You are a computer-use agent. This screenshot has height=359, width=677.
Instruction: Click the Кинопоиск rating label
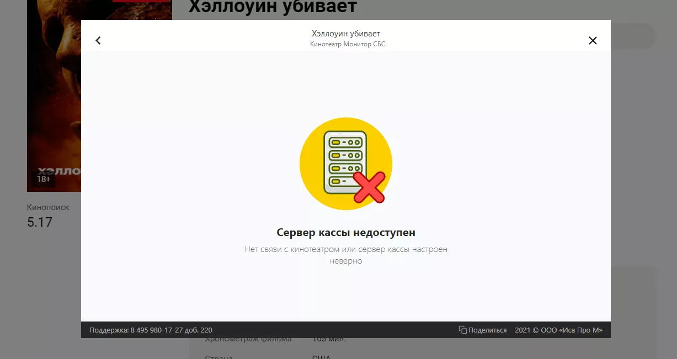(x=48, y=207)
